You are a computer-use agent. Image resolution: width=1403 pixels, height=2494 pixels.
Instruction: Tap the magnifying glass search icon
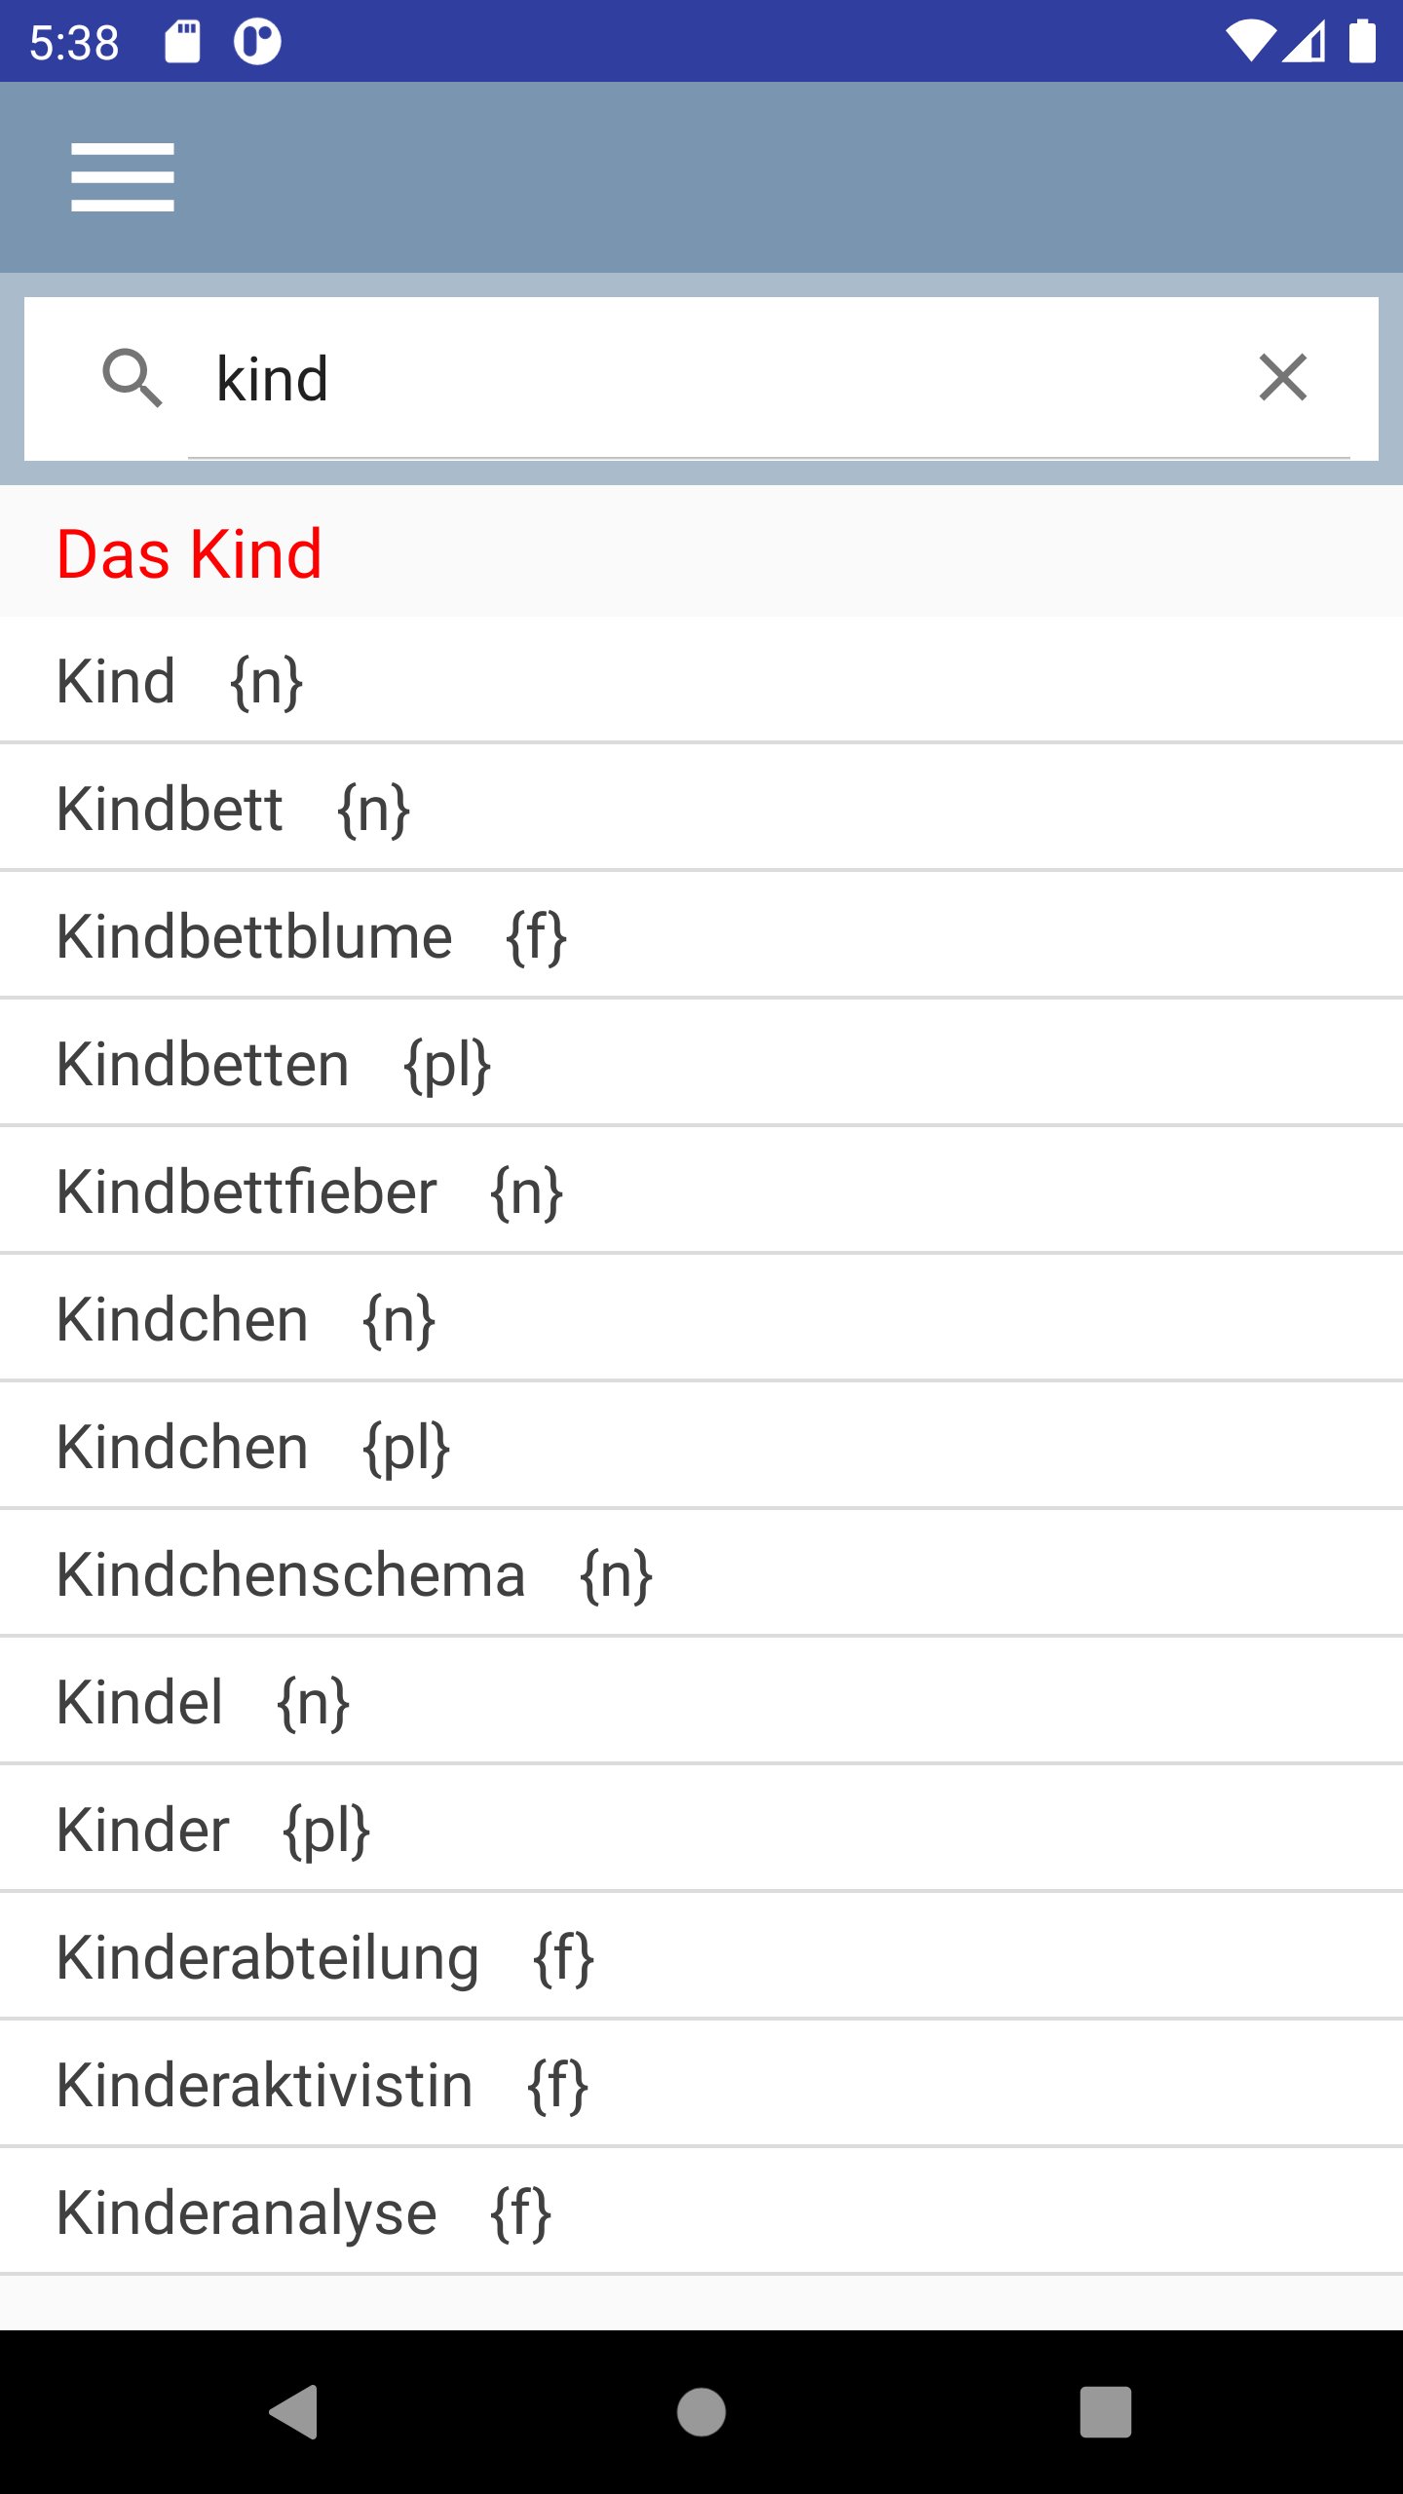132,378
